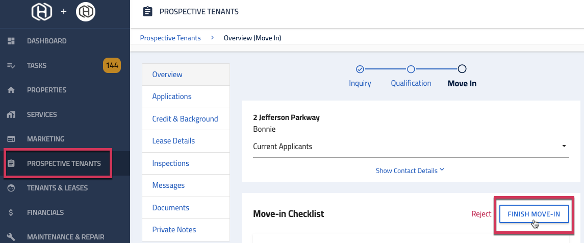The image size is (584, 243).
Task: Click the Properties house icon
Action: tap(11, 90)
